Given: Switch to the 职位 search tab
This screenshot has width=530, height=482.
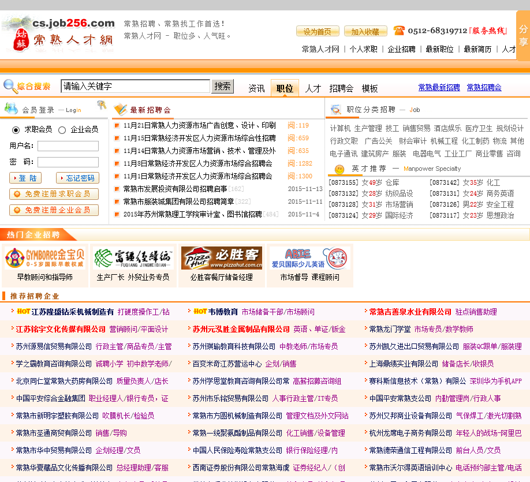Looking at the screenshot, I should click(285, 88).
